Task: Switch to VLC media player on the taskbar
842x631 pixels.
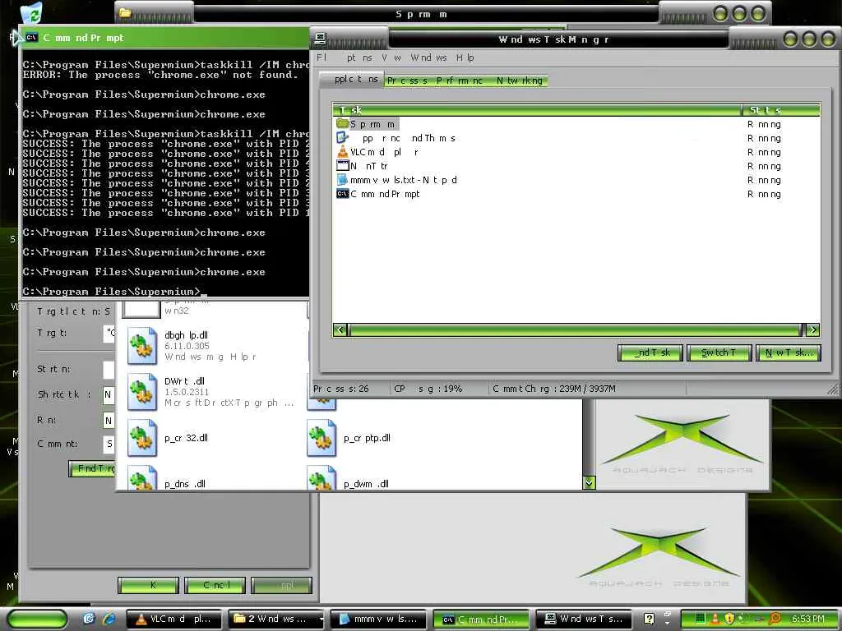Action: [175, 619]
